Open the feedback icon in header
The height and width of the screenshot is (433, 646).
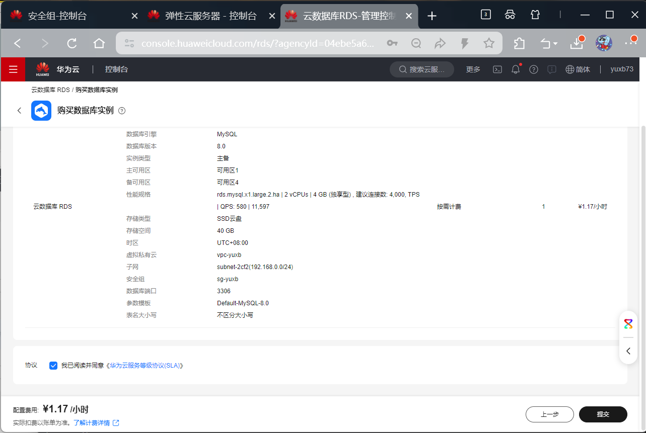(x=552, y=69)
